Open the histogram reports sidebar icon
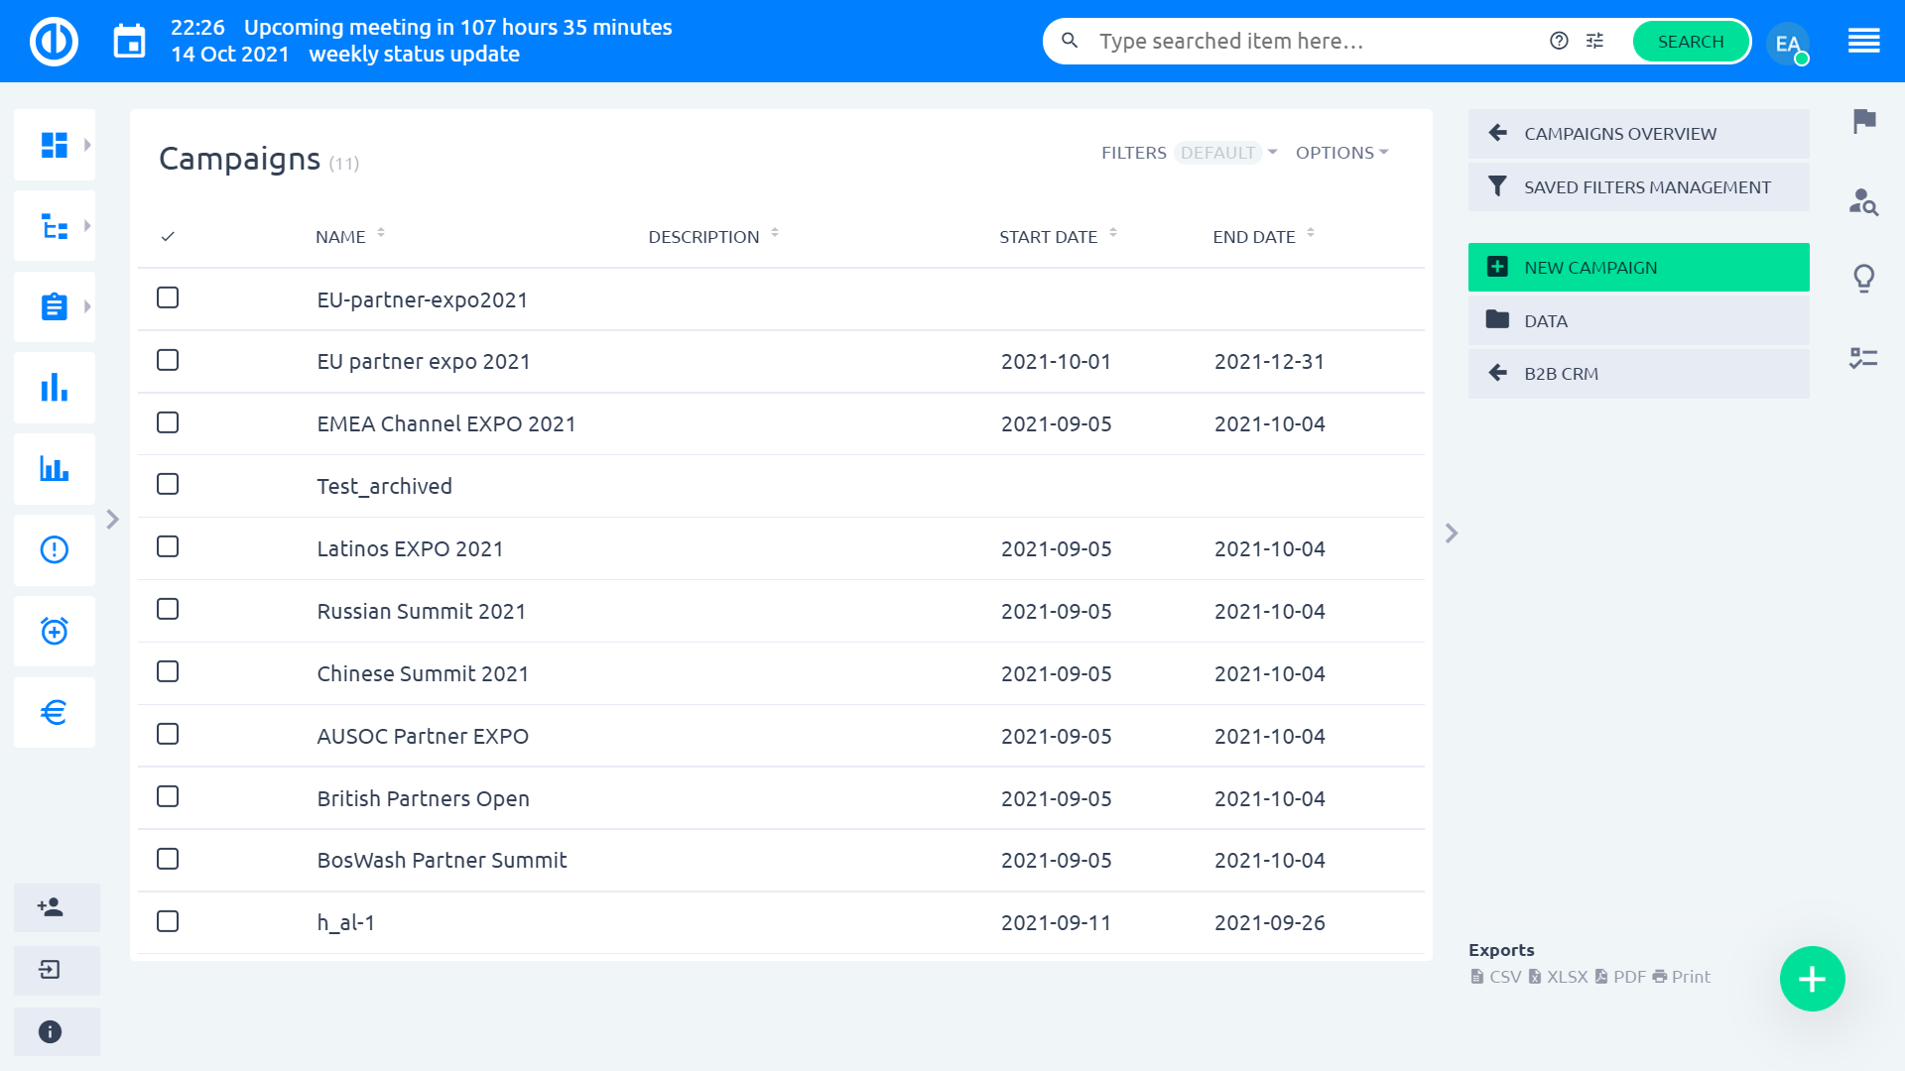The image size is (1905, 1071). click(55, 469)
